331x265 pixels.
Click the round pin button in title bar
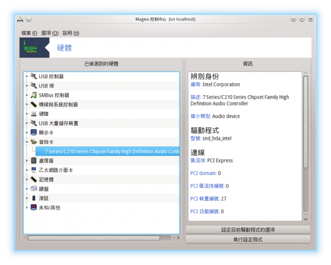coord(29,19)
